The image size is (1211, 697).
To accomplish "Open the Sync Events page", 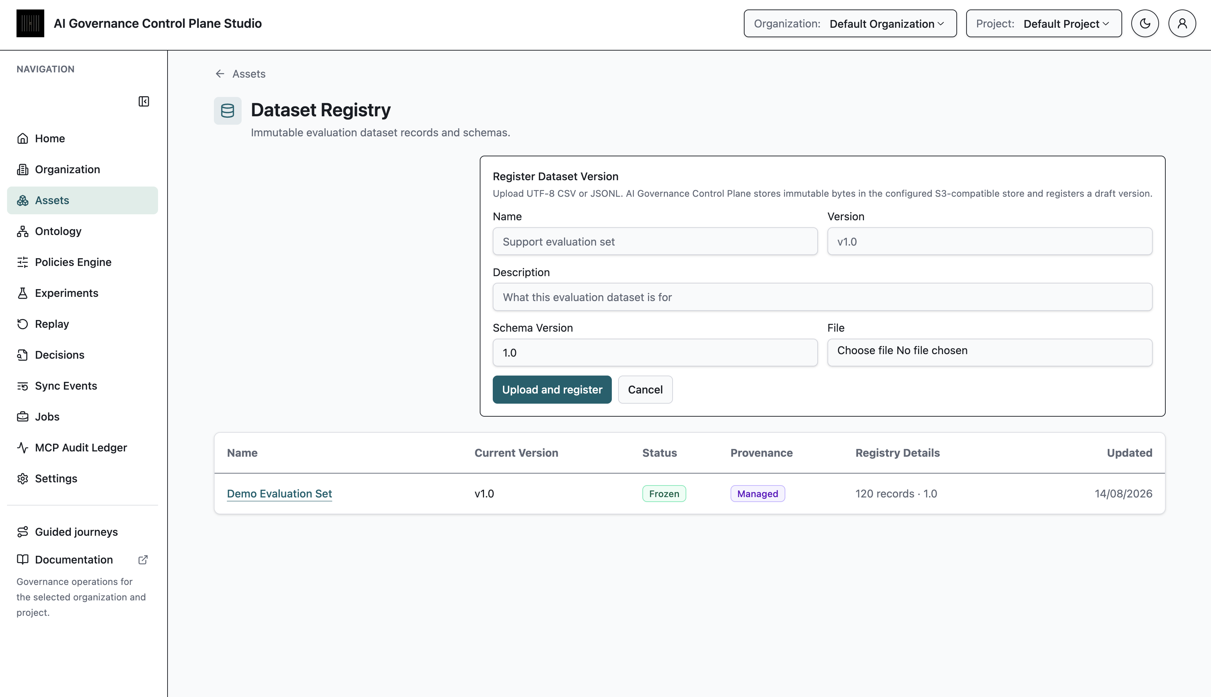I will 82,386.
